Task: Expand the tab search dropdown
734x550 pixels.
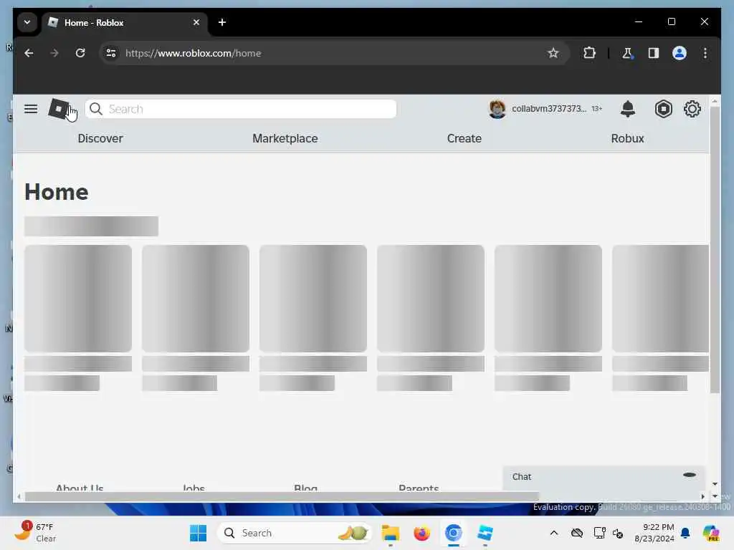Action: pyautogui.click(x=27, y=22)
